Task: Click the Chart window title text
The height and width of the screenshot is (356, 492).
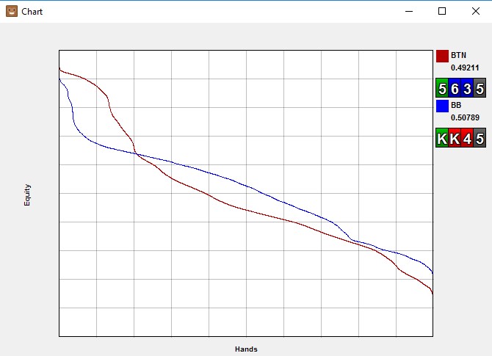Action: point(32,12)
